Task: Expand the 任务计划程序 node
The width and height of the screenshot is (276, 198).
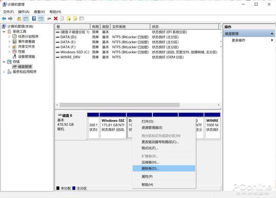Action: click(9, 37)
